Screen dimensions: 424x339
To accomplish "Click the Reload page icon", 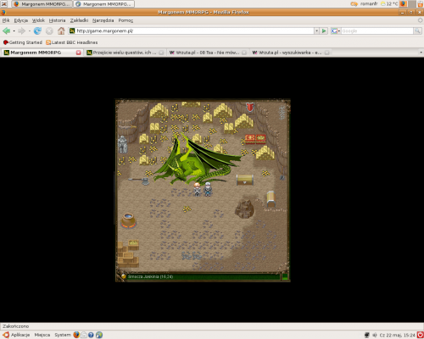I will (x=37, y=31).
